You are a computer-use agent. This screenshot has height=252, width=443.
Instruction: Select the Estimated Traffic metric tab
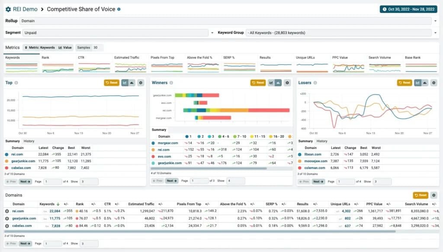click(x=130, y=63)
